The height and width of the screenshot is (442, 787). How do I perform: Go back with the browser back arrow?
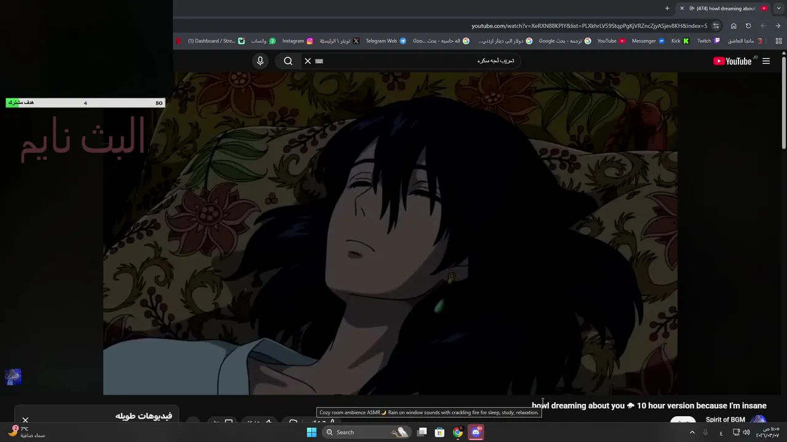[x=778, y=26]
